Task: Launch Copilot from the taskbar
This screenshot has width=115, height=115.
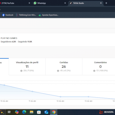Action: 17,112
